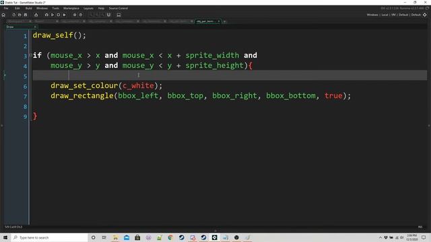Open the Layouts menu
The height and width of the screenshot is (242, 431).
click(x=88, y=8)
